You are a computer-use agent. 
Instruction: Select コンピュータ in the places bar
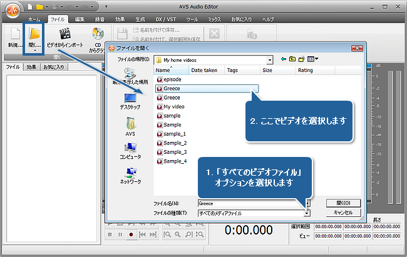pyautogui.click(x=130, y=151)
